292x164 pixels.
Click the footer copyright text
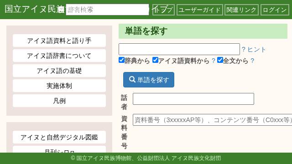pyautogui.click(x=146, y=158)
